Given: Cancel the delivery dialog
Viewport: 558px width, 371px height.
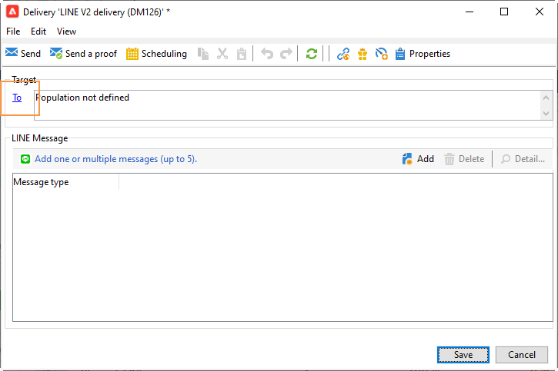Looking at the screenshot, I should (x=522, y=355).
